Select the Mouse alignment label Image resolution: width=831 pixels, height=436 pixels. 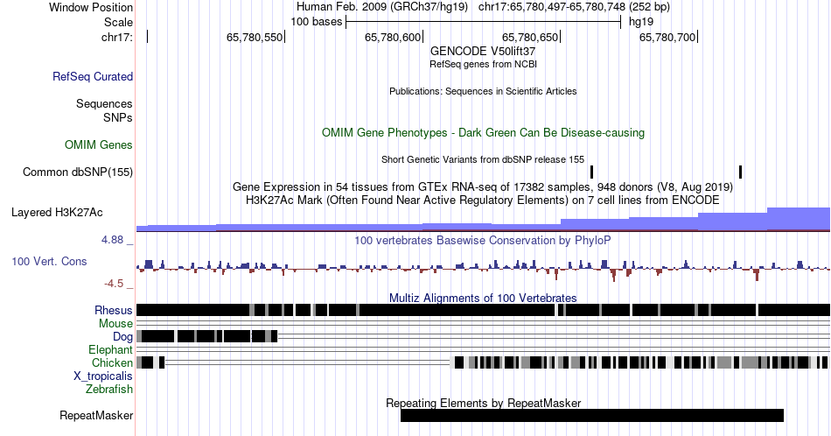click(x=115, y=324)
